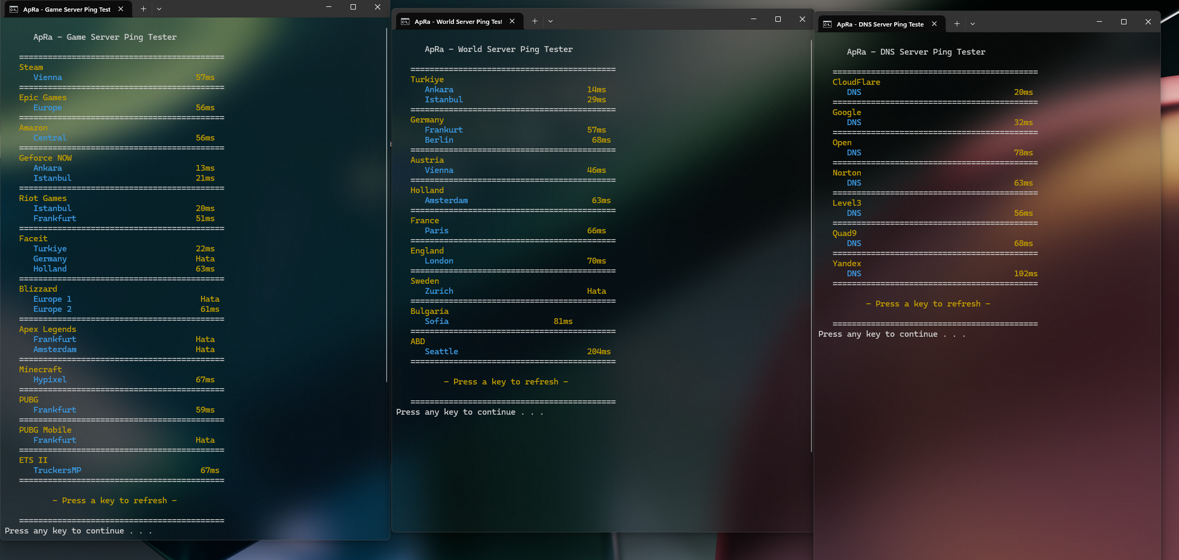
Task: Close the Game Server window
Action: 378,7
